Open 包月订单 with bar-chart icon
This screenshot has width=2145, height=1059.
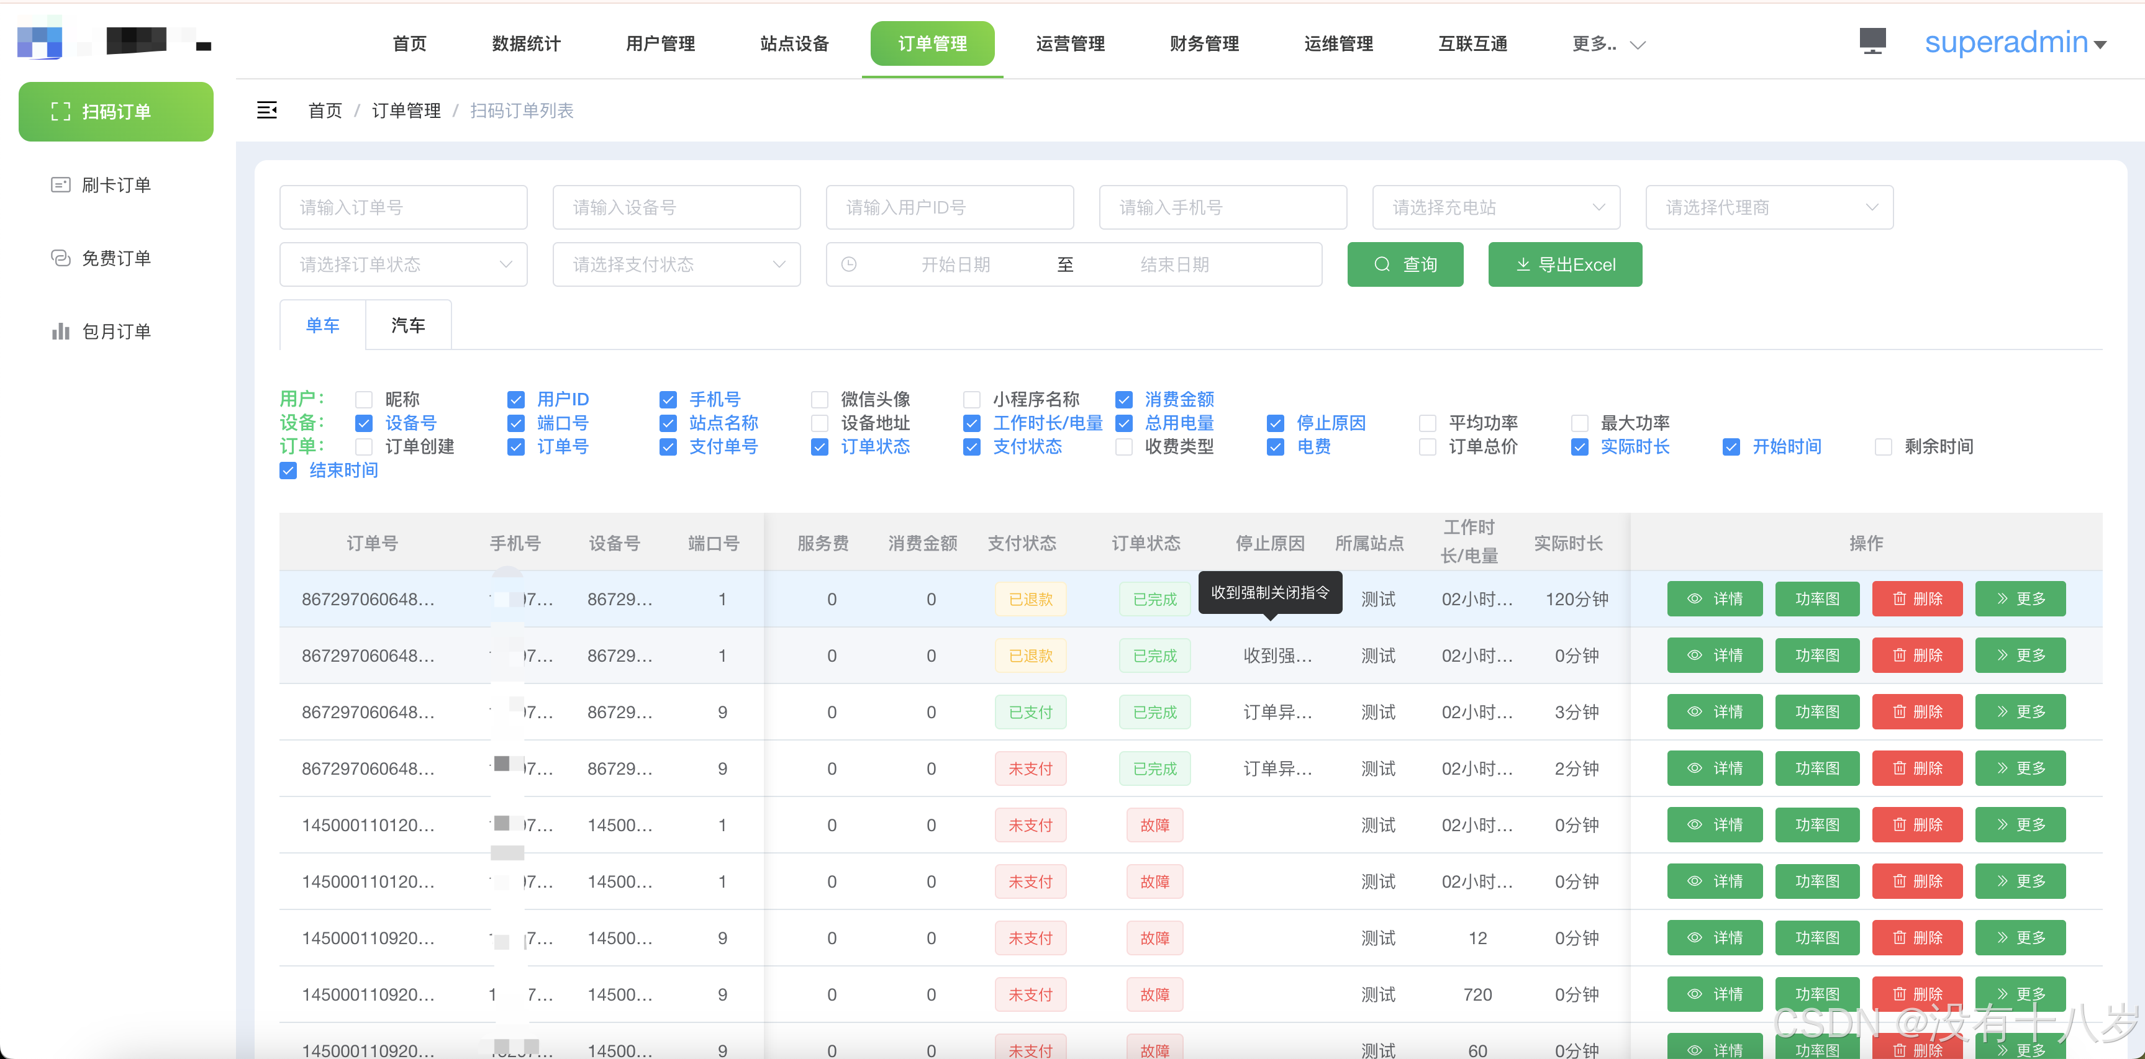[x=116, y=331]
